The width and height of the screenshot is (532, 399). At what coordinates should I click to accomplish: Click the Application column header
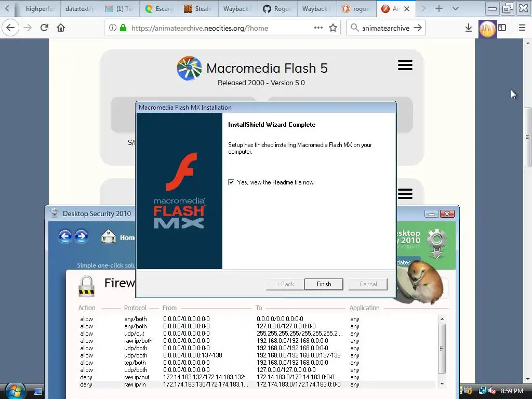point(364,308)
